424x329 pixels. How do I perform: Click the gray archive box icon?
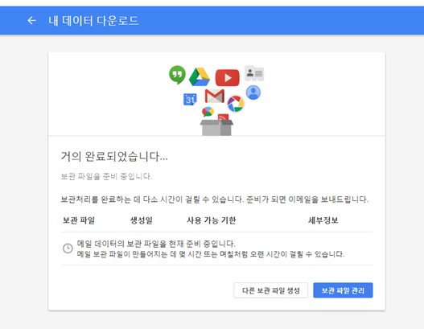click(x=216, y=128)
